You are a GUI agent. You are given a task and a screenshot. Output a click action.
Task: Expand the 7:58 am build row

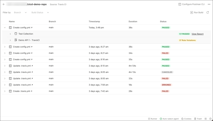[5, 85]
